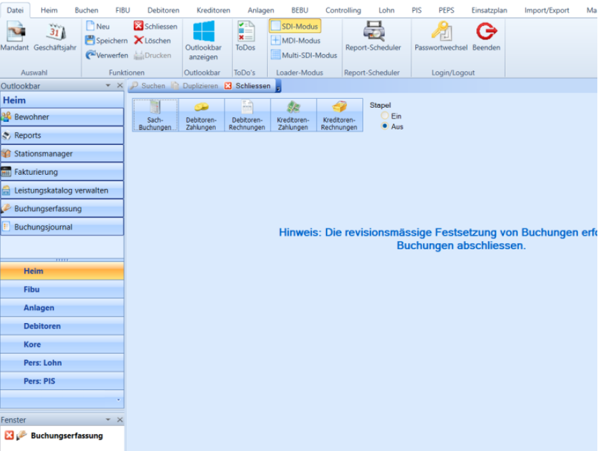
Task: Open the Fenster panel dropdown arrow
Action: pyautogui.click(x=108, y=420)
